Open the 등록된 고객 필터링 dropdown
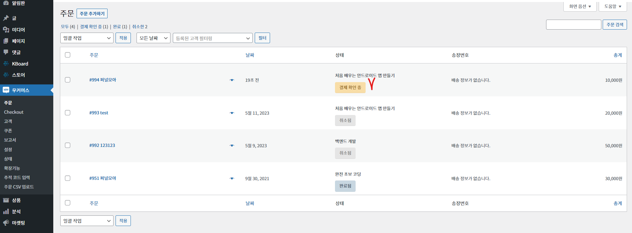Screen dimensions: 632x233 213,38
